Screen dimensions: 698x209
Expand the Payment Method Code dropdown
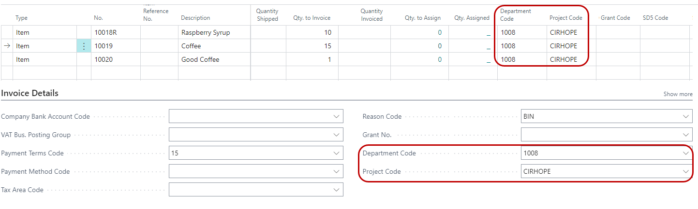pyautogui.click(x=337, y=171)
